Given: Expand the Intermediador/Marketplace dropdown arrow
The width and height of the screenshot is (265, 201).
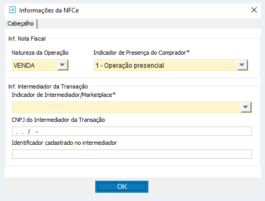Looking at the screenshot, I should pos(246,107).
